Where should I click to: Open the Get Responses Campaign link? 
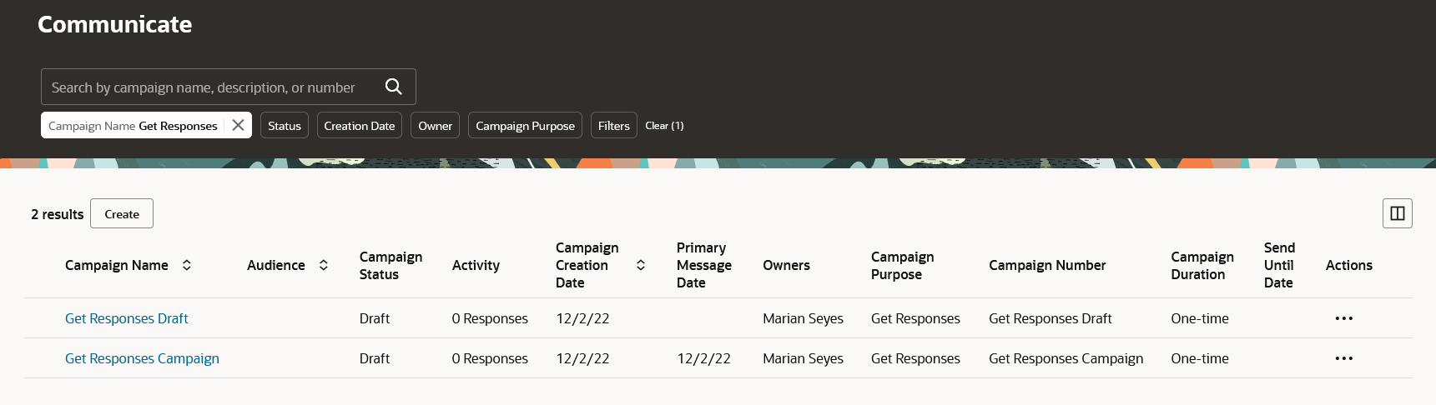coord(142,358)
